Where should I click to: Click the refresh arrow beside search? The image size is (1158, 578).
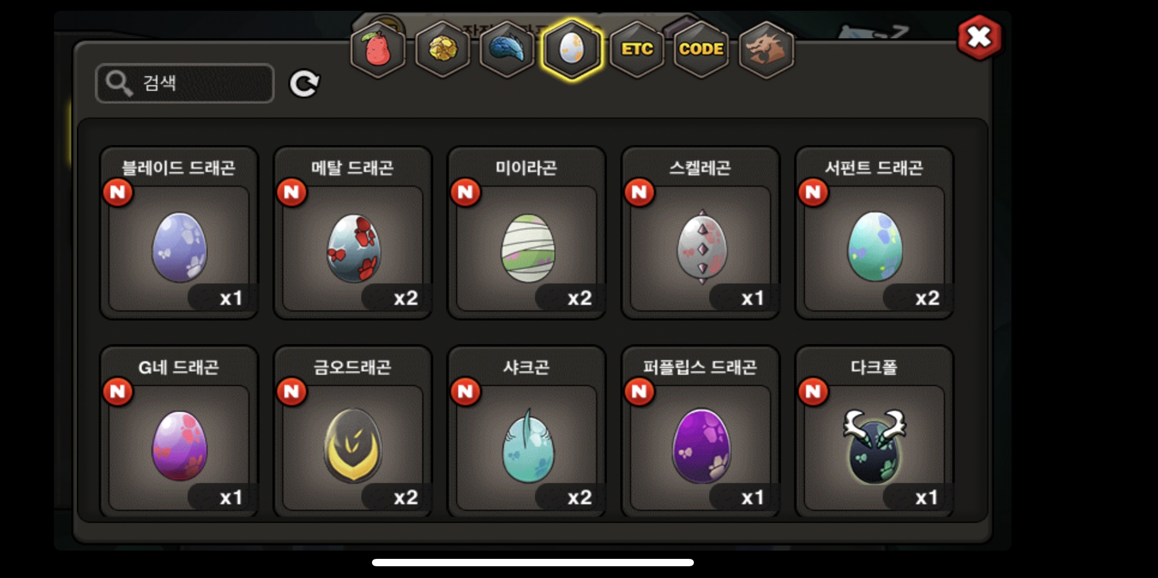304,83
